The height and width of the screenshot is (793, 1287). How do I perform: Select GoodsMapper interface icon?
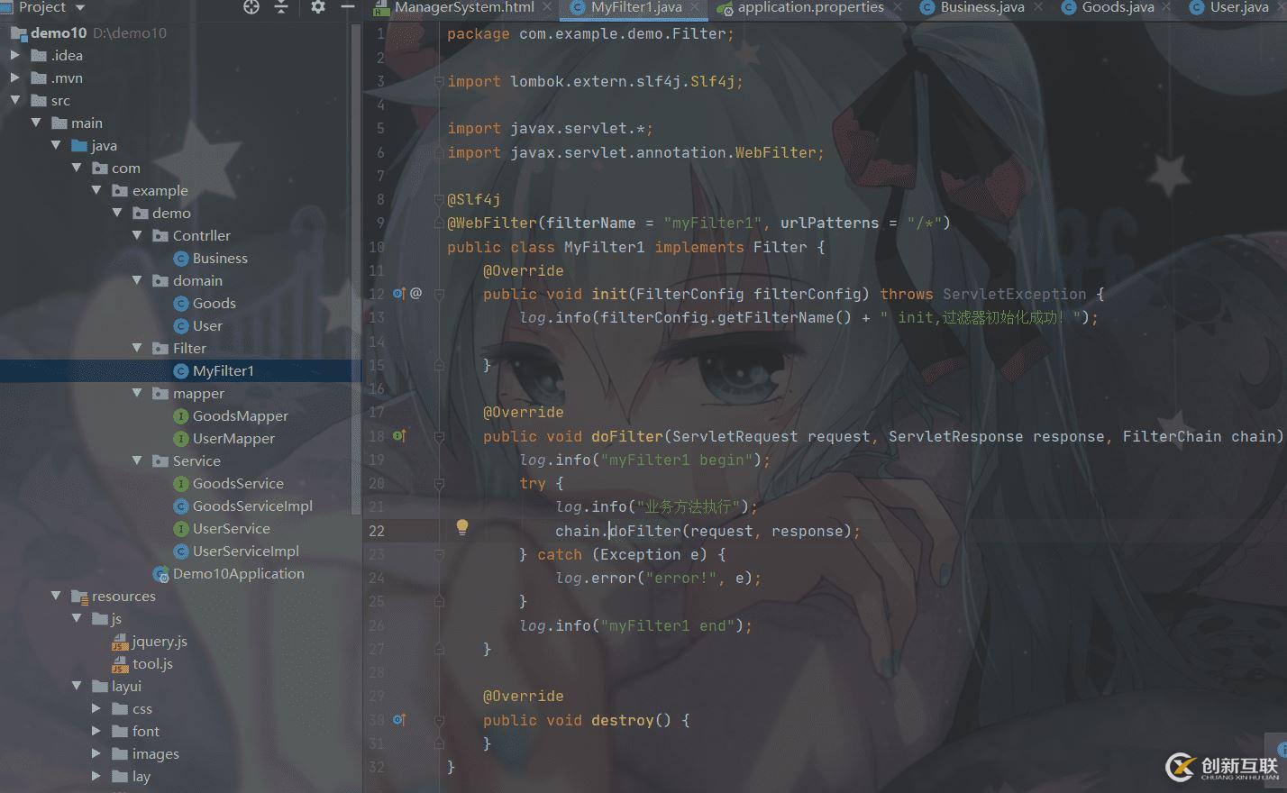pos(181,416)
